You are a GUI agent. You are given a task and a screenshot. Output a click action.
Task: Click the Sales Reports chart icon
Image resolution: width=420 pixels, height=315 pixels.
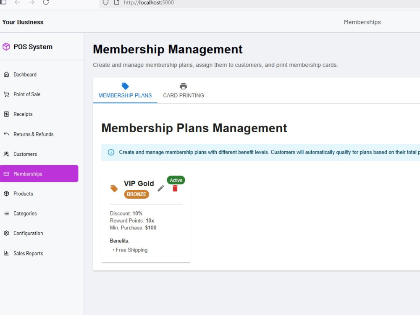(x=6, y=253)
